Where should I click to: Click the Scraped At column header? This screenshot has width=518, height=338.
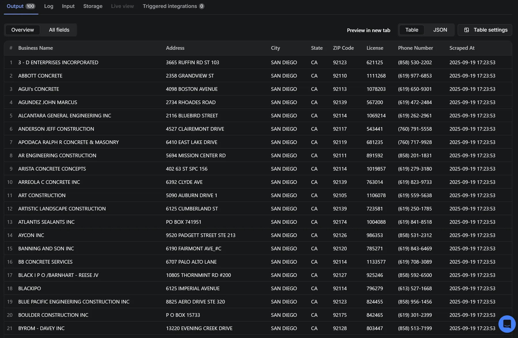pyautogui.click(x=462, y=48)
